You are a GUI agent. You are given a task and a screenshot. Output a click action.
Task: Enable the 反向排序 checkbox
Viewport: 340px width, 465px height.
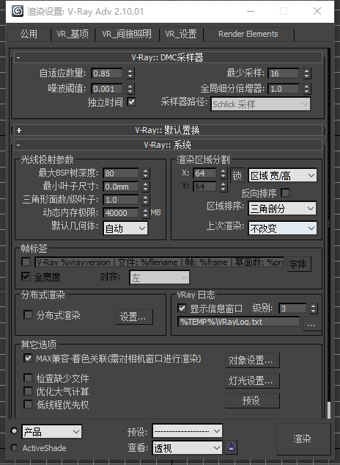point(285,192)
